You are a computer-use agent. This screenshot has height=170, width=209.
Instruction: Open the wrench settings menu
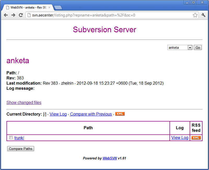[x=204, y=15]
